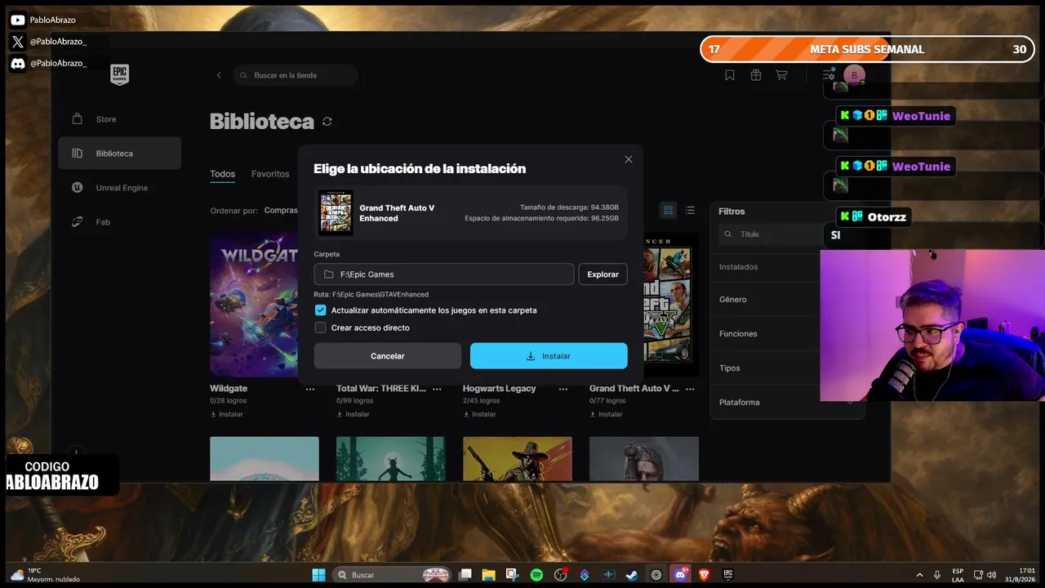Open the three-dot menu for Total War: THREE KINGDOMS
The height and width of the screenshot is (588, 1045).
click(x=437, y=390)
